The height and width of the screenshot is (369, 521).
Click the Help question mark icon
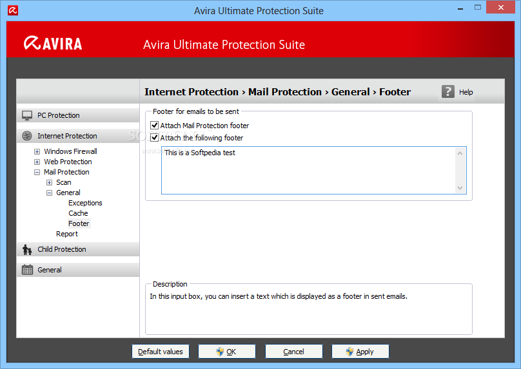[x=448, y=91]
